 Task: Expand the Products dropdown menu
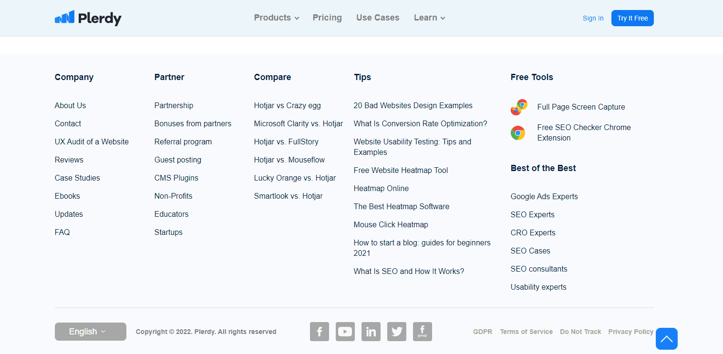pos(276,18)
